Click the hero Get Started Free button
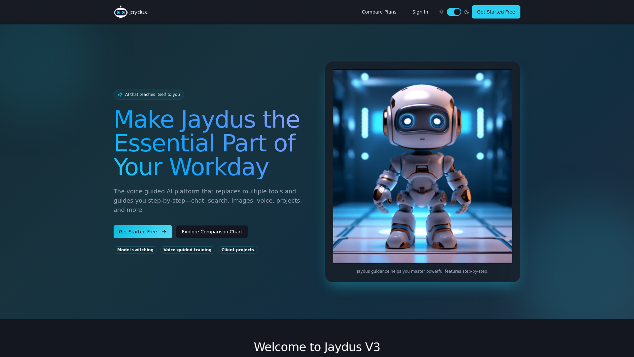Viewport: 634px width, 357px height. [142, 232]
